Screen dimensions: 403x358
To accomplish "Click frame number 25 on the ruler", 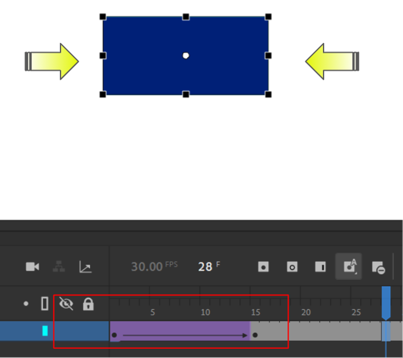I will pos(356,312).
